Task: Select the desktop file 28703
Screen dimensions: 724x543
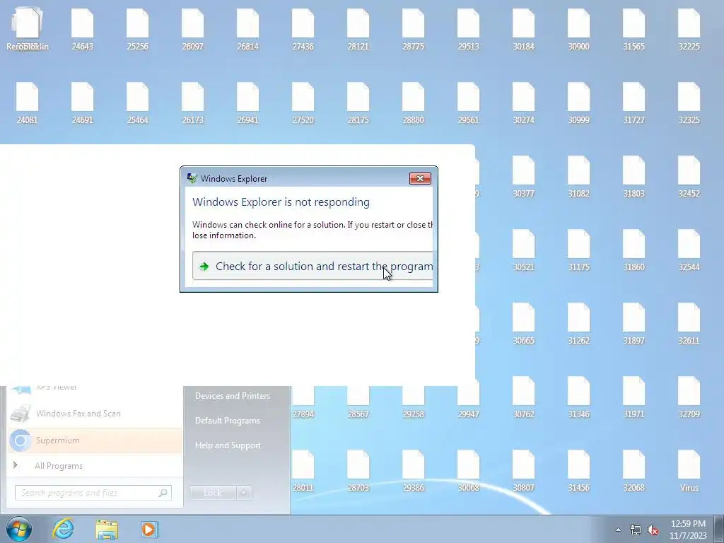Action: pos(358,471)
